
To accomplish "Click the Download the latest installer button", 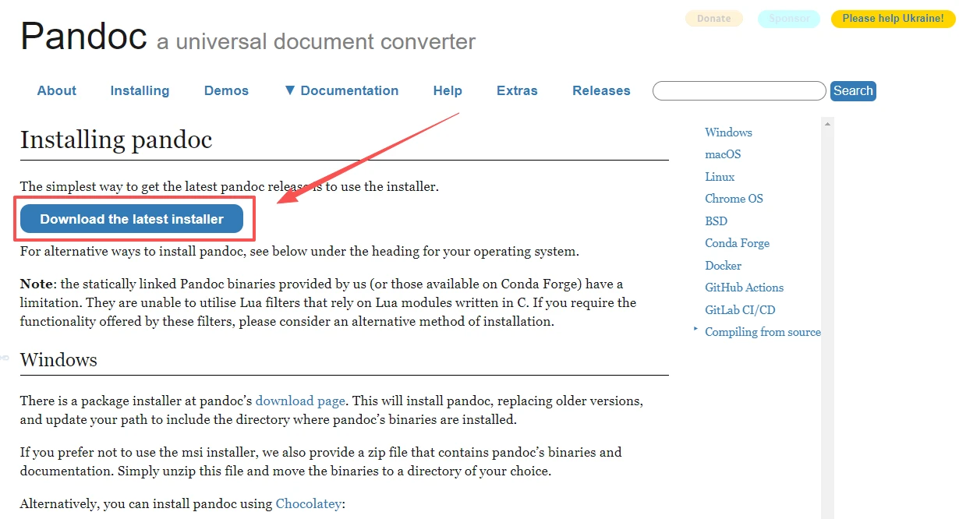I will coord(132,219).
